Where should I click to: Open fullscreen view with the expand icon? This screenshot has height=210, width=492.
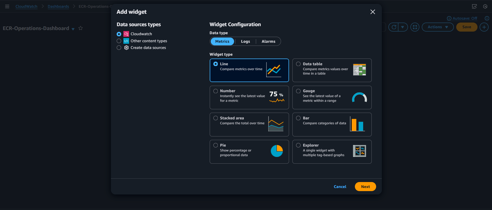(x=415, y=27)
